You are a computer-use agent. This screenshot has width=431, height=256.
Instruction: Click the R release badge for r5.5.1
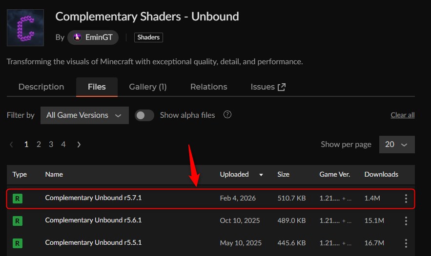(x=17, y=243)
